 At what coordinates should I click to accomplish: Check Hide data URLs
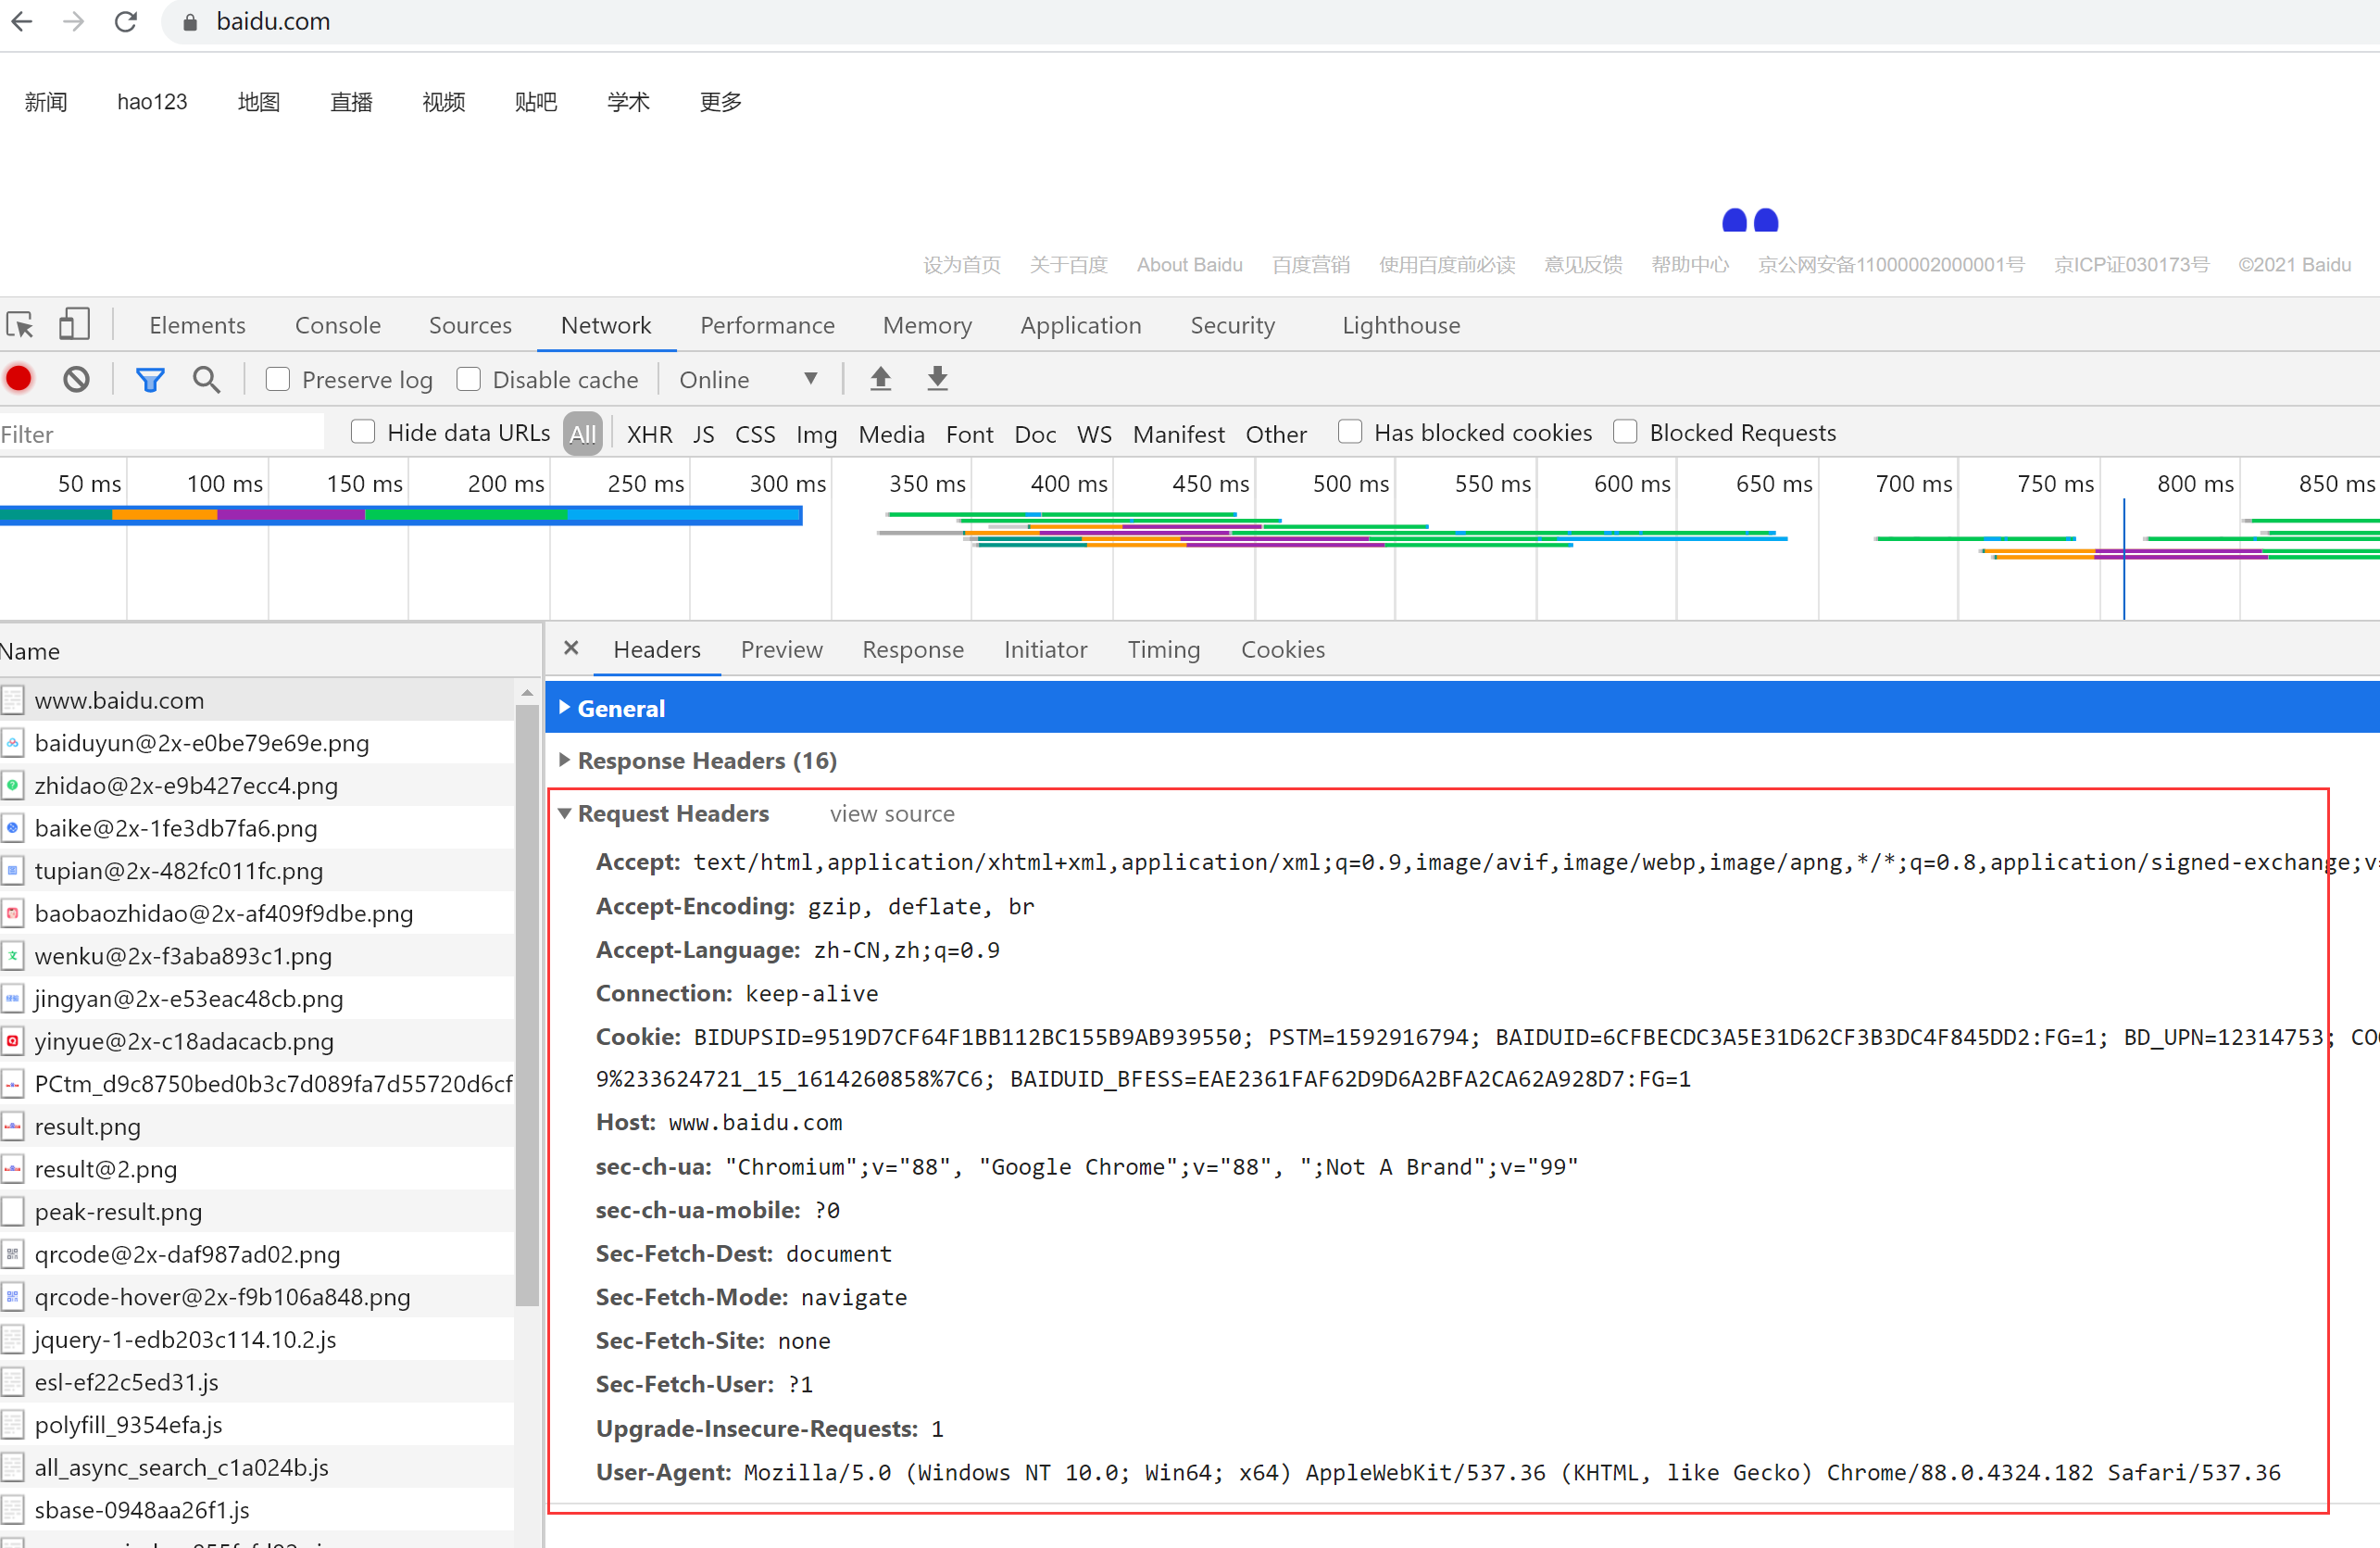tap(363, 433)
